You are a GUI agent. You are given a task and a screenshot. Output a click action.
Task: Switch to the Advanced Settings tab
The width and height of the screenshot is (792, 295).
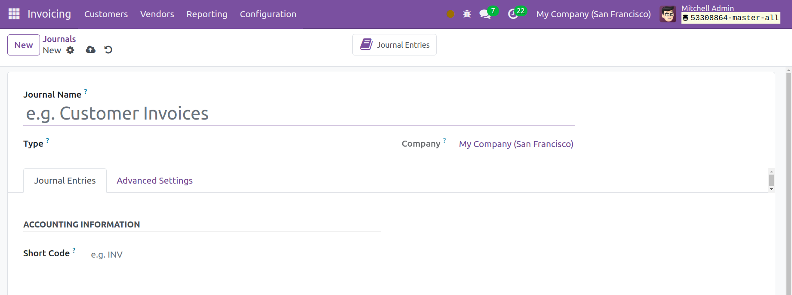pyautogui.click(x=154, y=181)
